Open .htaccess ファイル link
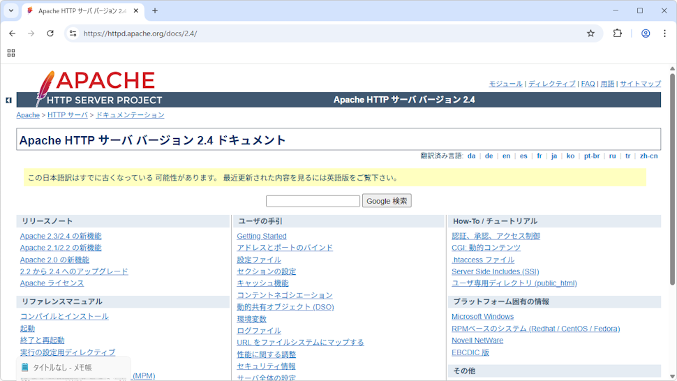 (x=483, y=260)
